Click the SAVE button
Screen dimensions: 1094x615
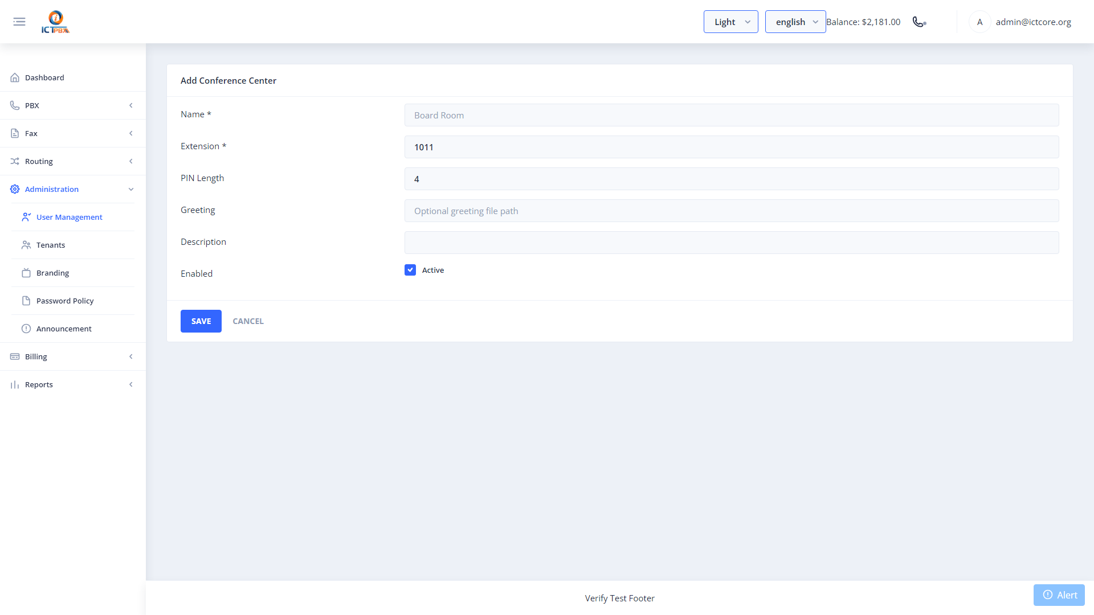click(x=201, y=321)
